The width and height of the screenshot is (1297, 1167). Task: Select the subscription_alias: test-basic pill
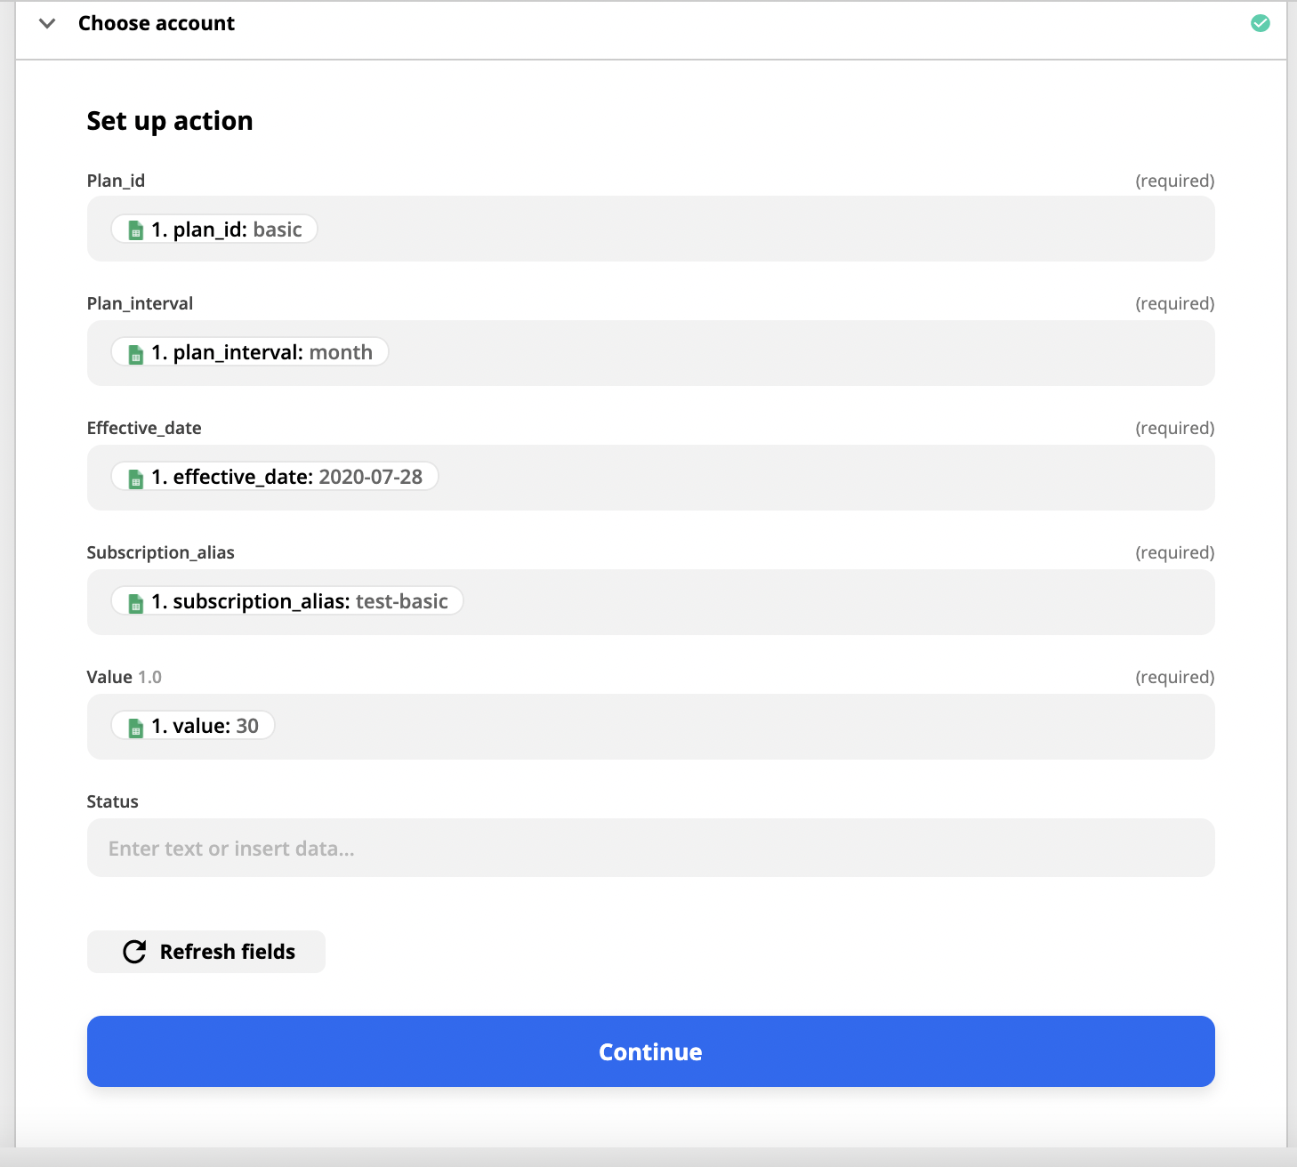click(287, 601)
